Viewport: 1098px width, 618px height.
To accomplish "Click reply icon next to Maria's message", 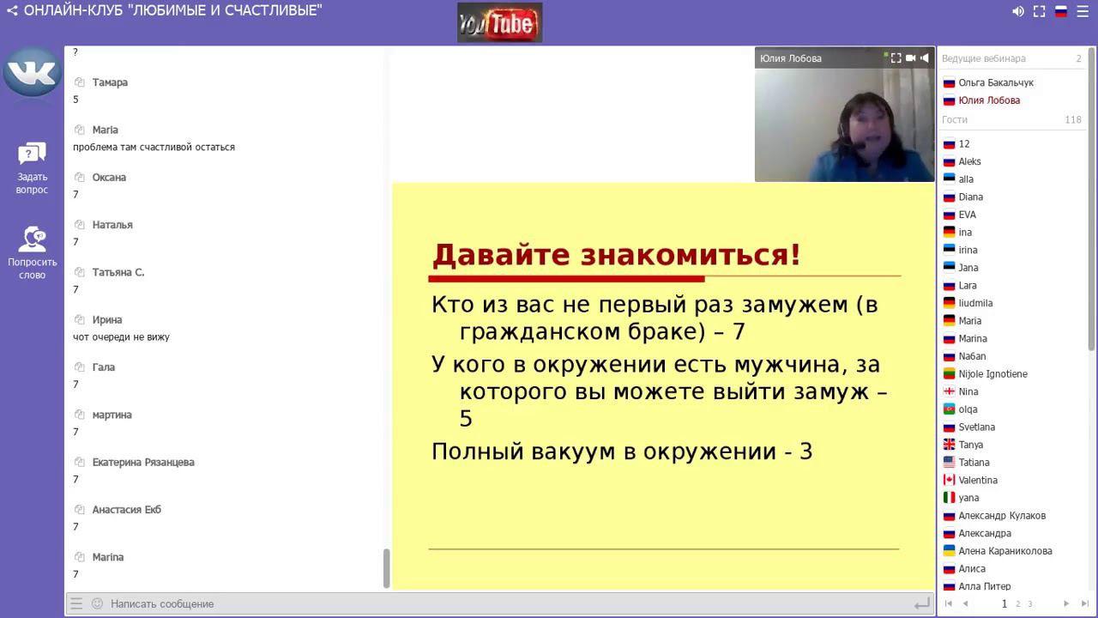I will pyautogui.click(x=80, y=130).
